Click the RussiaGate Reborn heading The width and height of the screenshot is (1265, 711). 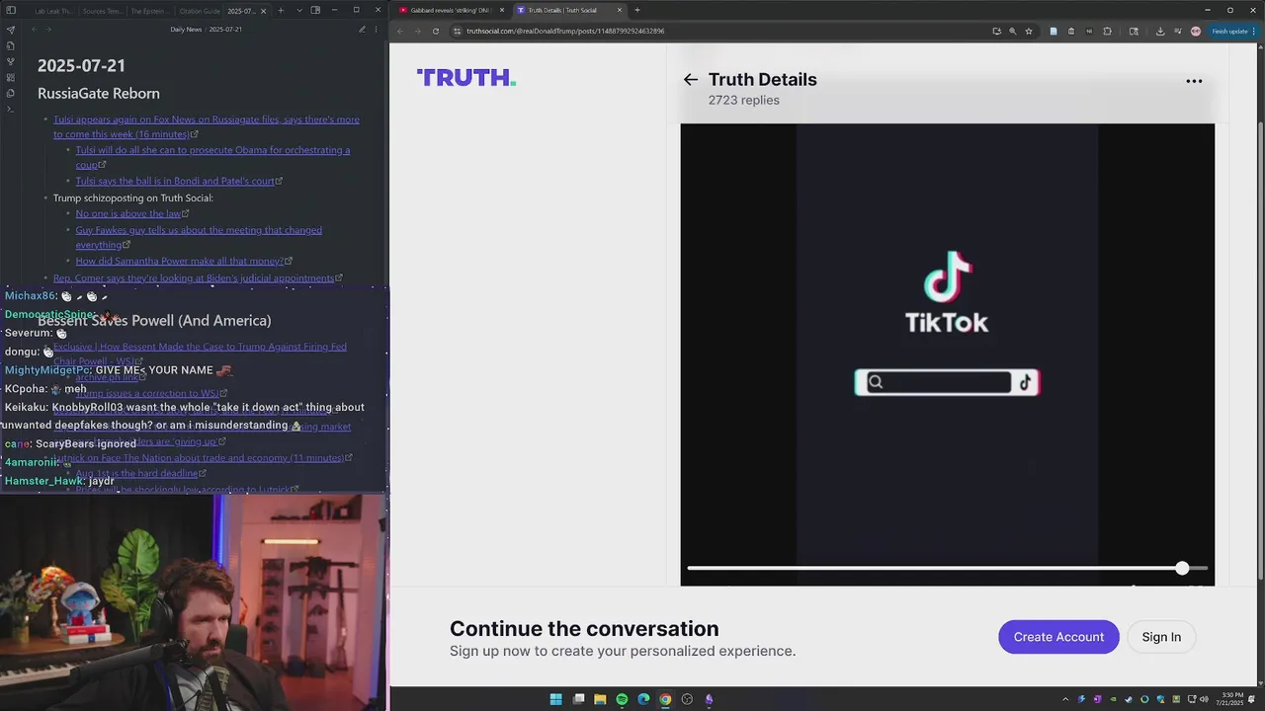(99, 93)
